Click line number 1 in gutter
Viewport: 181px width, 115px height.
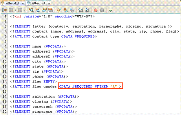point(6,17)
